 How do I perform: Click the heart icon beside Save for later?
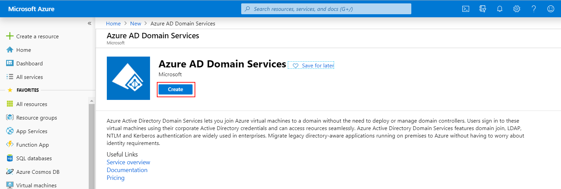(295, 66)
